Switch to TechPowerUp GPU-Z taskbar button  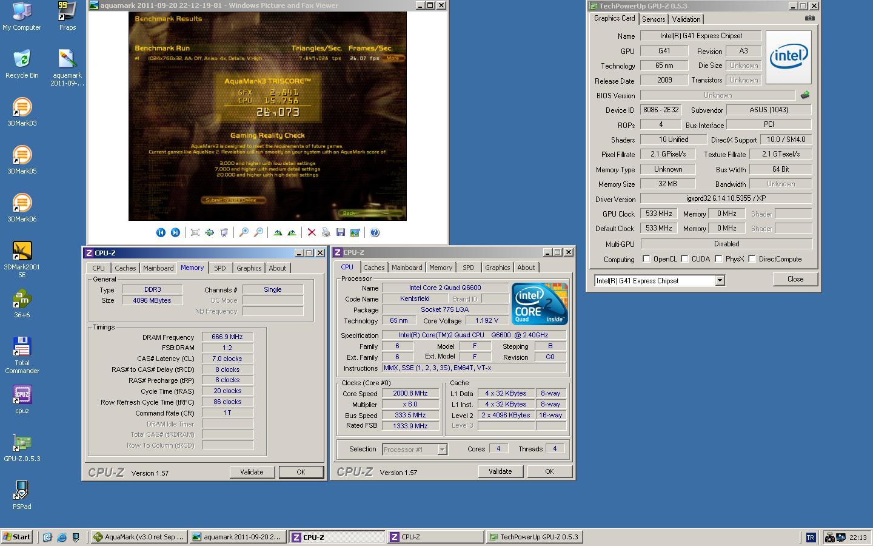[x=535, y=537]
